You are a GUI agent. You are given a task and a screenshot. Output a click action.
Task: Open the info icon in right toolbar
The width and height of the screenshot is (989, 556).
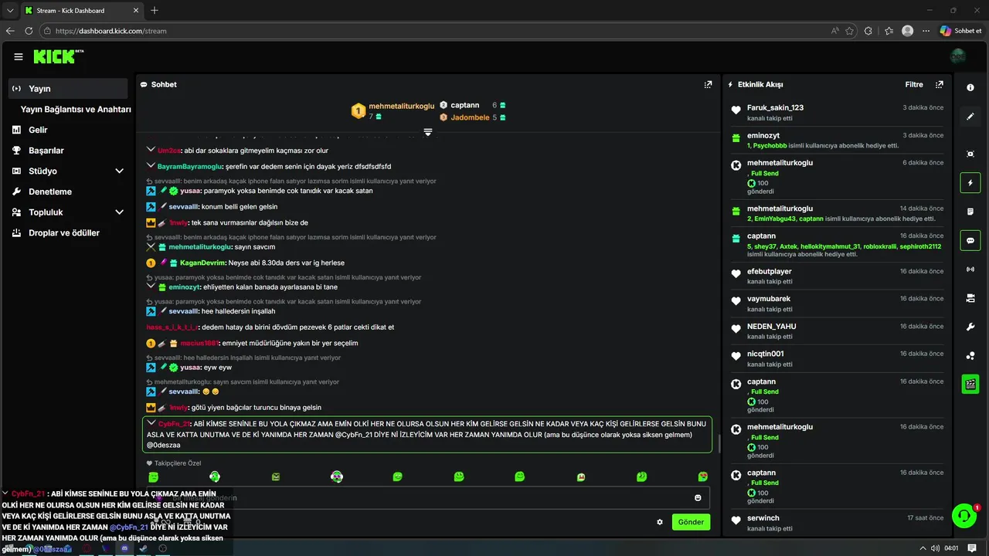970,87
